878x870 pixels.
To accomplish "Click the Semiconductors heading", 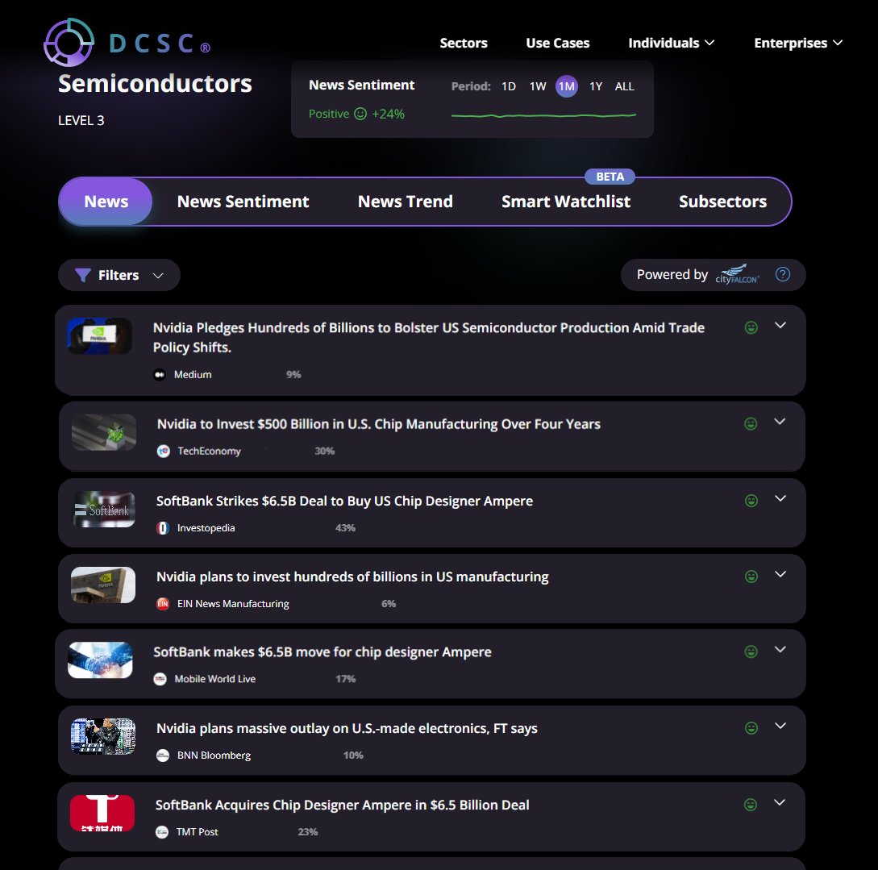I will click(155, 84).
